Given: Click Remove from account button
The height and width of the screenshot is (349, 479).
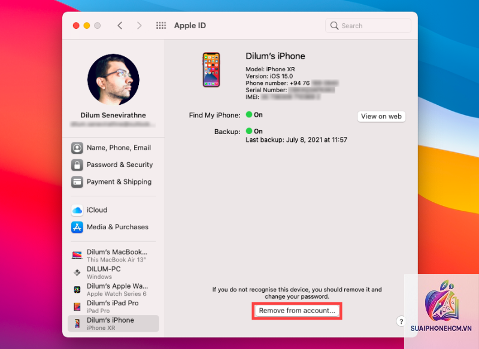Looking at the screenshot, I should click(x=297, y=311).
